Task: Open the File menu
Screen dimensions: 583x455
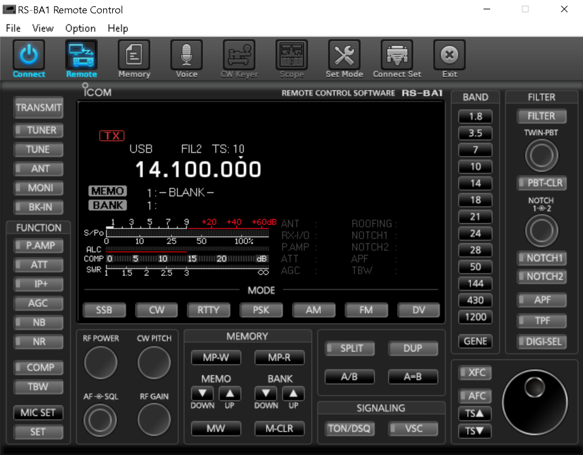Action: pyautogui.click(x=13, y=28)
